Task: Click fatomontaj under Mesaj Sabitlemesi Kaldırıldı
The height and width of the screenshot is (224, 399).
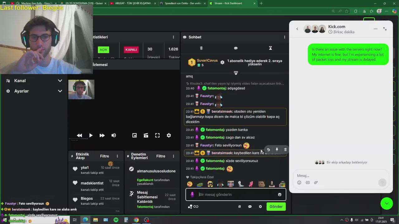Action: [145, 207]
